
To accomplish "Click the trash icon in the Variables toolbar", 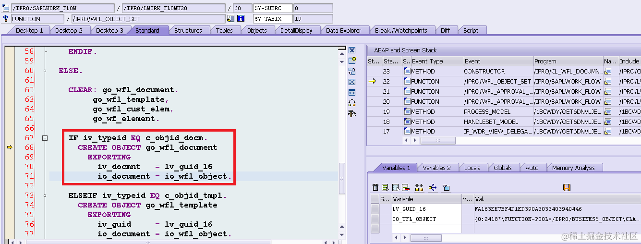I will (x=375, y=187).
